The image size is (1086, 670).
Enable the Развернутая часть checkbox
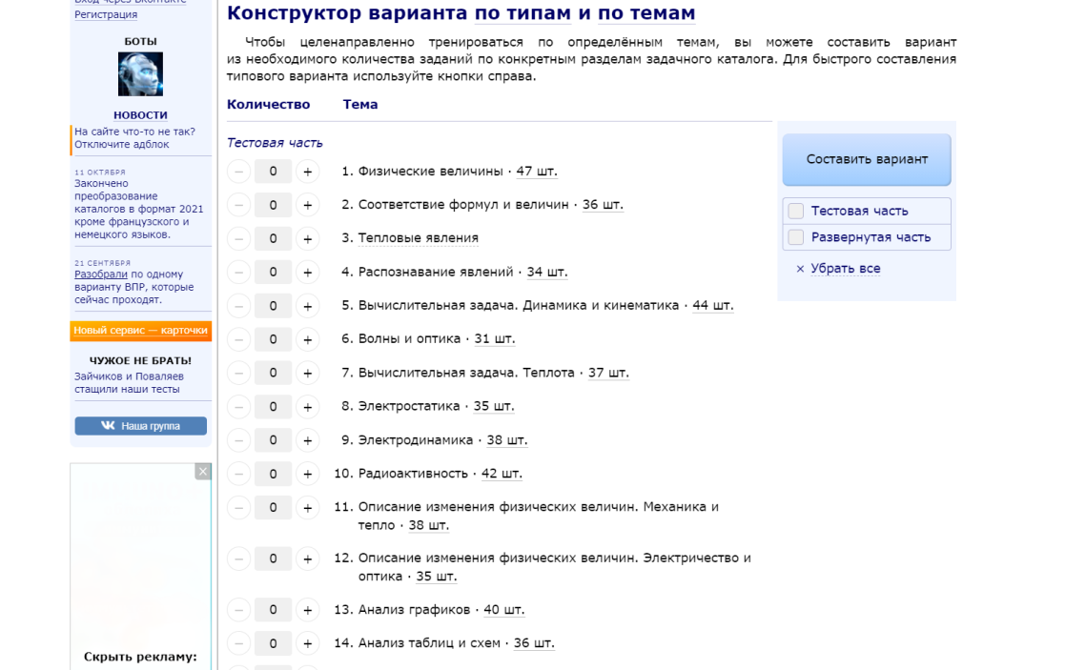pyautogui.click(x=796, y=237)
